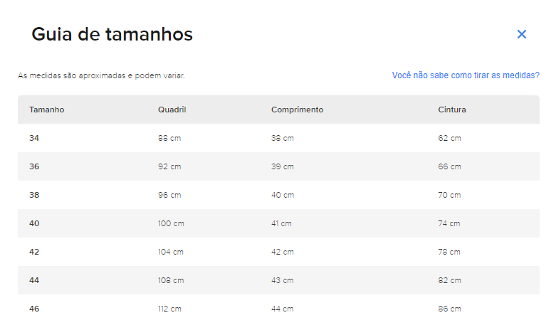Select the size 42 row label
The image size is (556, 330).
click(34, 252)
